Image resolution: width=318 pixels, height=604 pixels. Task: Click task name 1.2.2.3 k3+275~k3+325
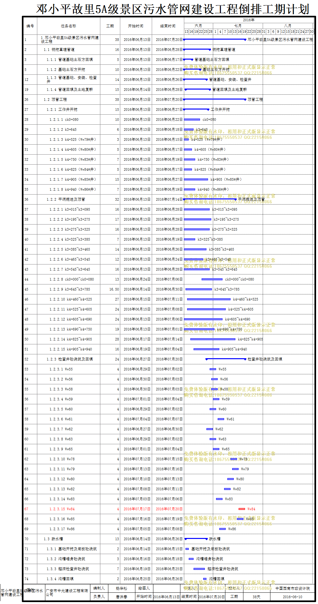(x=70, y=229)
